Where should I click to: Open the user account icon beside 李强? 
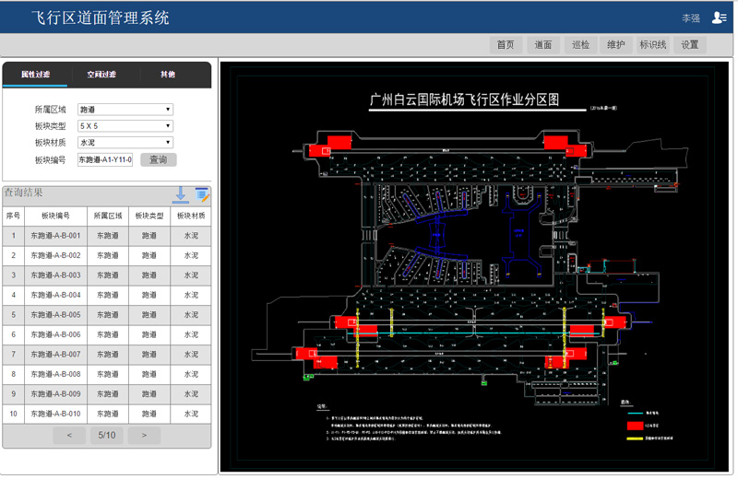coord(719,18)
